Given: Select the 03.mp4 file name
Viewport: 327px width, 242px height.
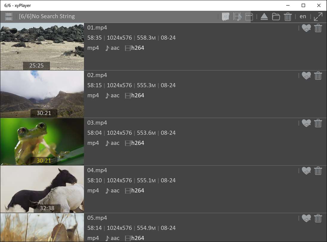Looking at the screenshot, I should (x=97, y=123).
